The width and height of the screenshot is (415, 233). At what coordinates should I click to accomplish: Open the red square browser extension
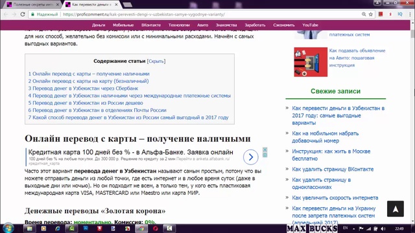point(381,14)
